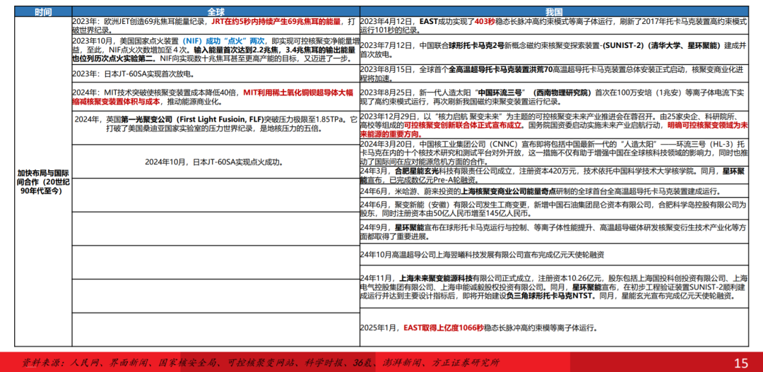Select the 2023年12月29日 核力启航 聚变未来 entry
The image size is (763, 372).
coord(554,125)
